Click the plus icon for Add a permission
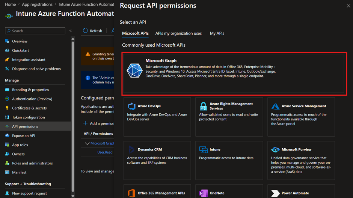353x198 pixels. tap(85, 123)
